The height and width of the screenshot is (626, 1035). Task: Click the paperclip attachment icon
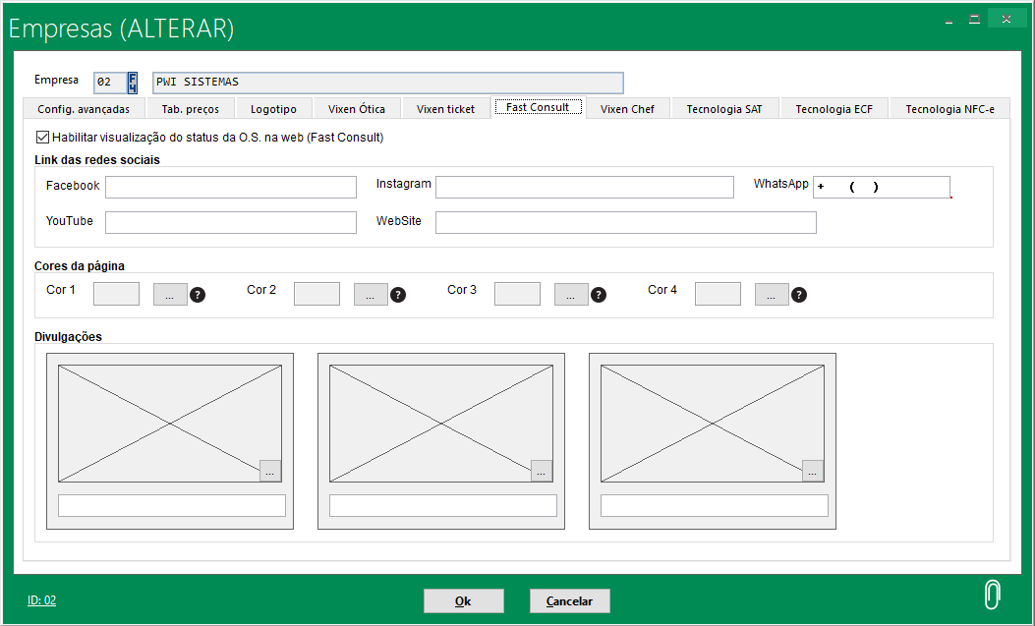tap(993, 595)
